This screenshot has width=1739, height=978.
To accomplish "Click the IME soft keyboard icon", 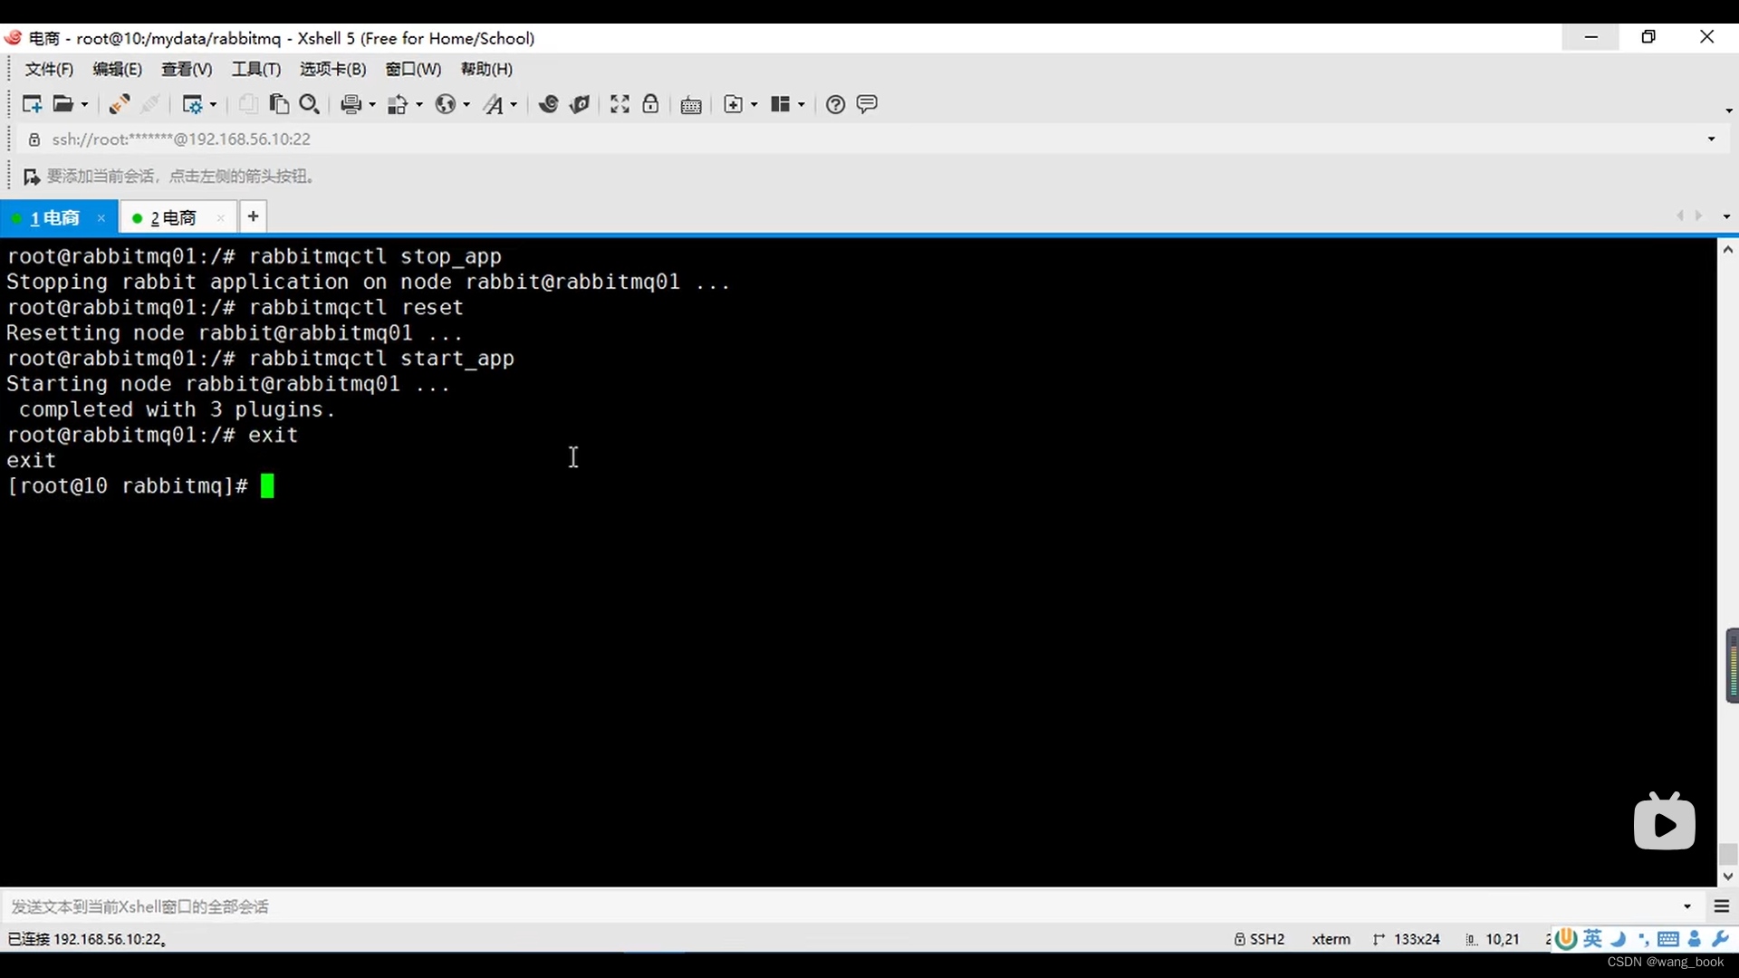I will click(x=1668, y=939).
